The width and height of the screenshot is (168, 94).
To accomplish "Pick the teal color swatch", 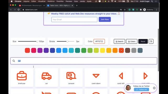I will tap(77, 50).
